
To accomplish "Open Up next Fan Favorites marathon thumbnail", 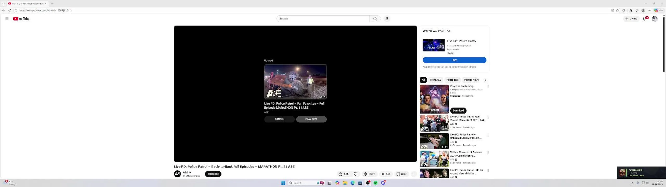I will click(295, 82).
